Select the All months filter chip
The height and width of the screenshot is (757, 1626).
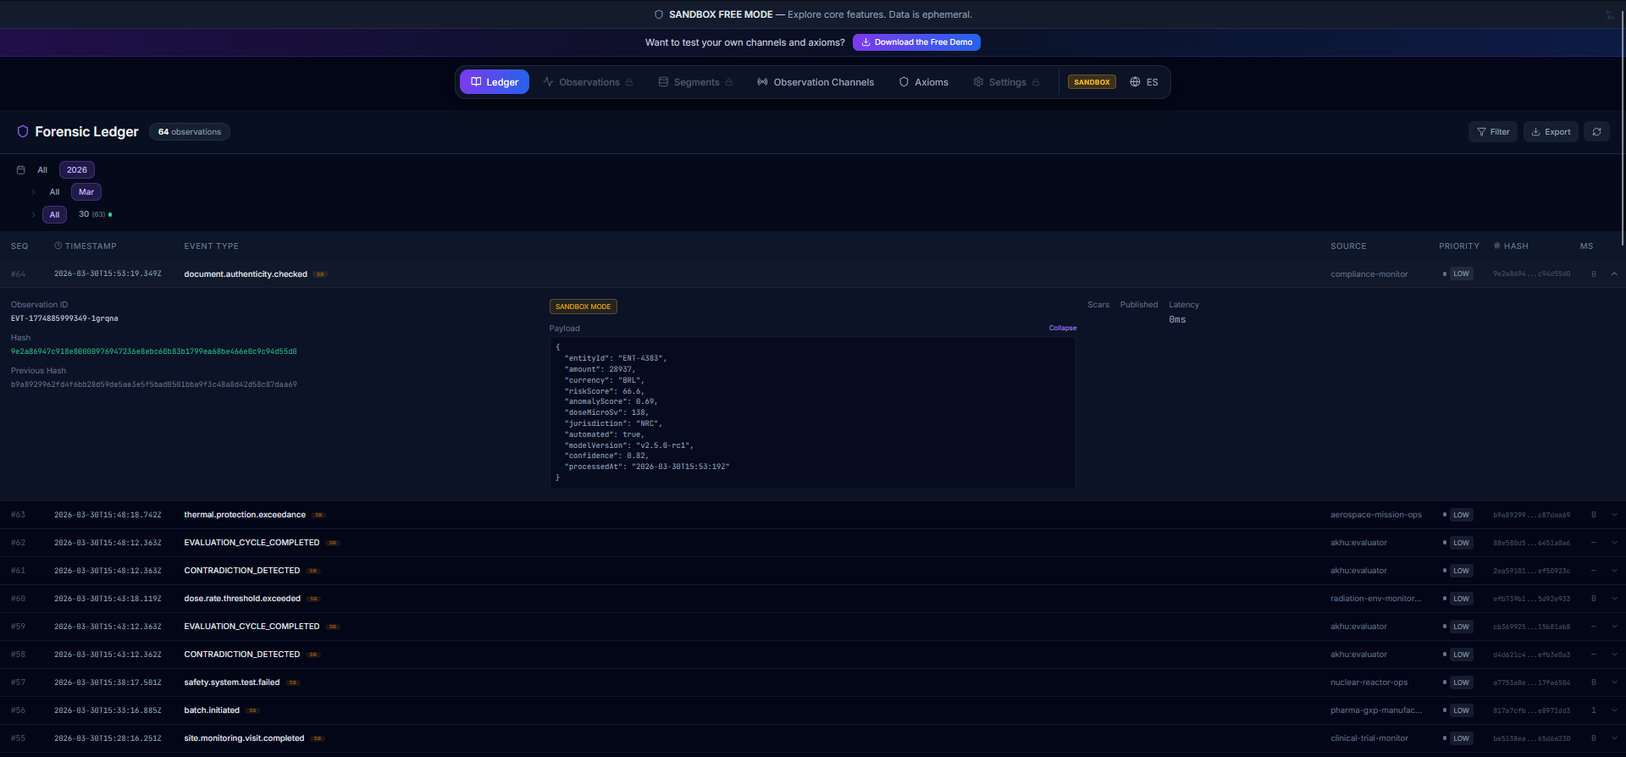click(54, 192)
